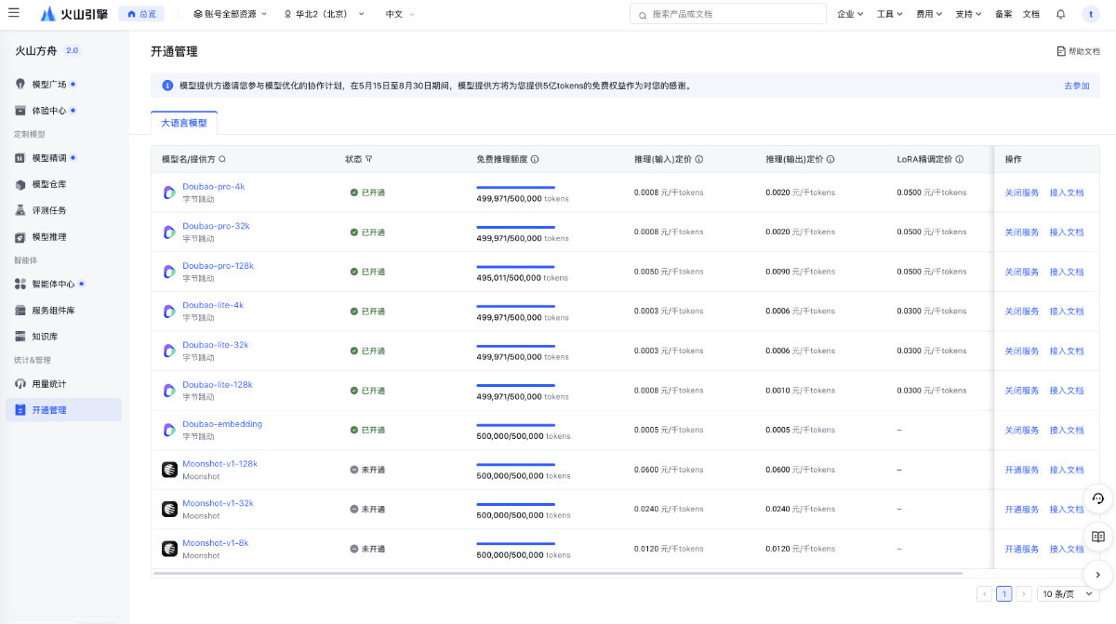Click the previous page arrow
1116x624 pixels.
tap(984, 593)
